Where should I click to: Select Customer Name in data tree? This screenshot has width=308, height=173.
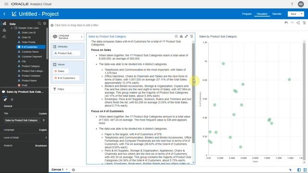30,52
